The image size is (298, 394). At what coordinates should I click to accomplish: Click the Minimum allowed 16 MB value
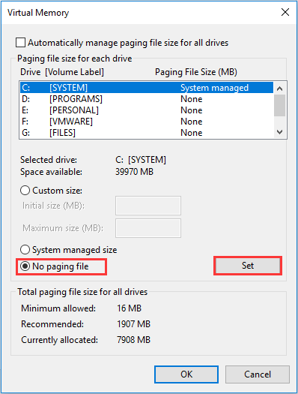click(x=129, y=308)
